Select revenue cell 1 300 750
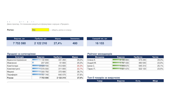 pyautogui.click(x=40, y=72)
